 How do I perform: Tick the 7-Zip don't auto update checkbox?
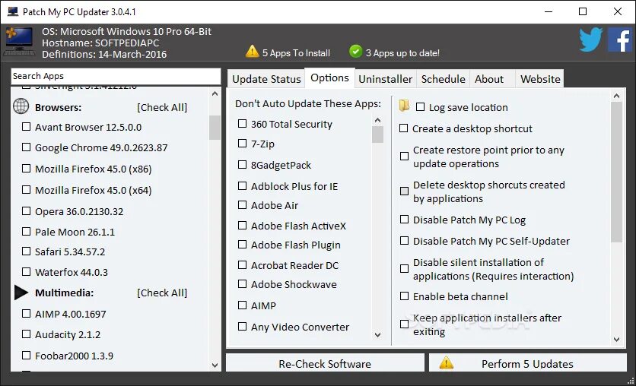[x=242, y=144]
